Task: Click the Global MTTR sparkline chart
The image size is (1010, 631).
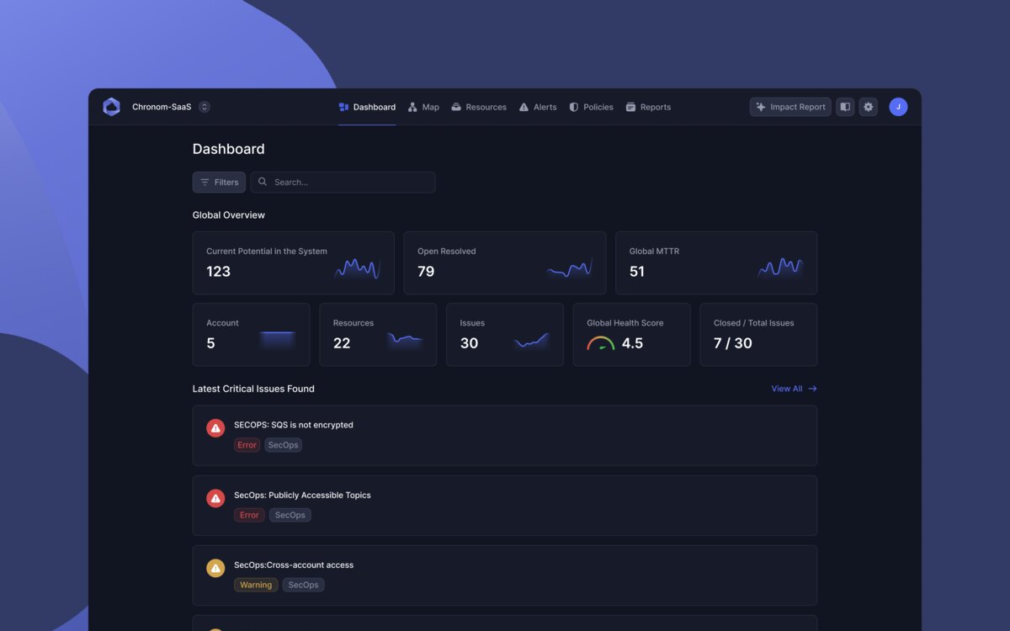Action: [780, 268]
